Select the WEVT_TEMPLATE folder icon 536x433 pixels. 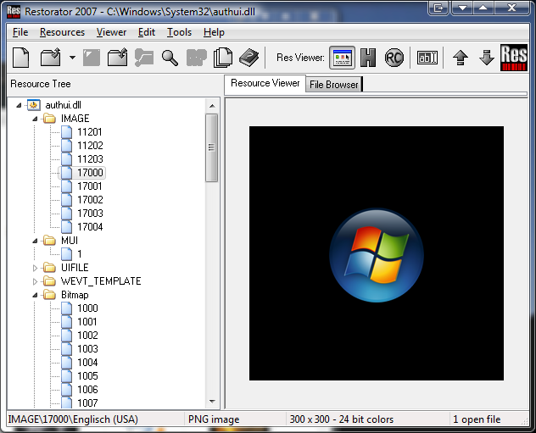[x=49, y=281]
